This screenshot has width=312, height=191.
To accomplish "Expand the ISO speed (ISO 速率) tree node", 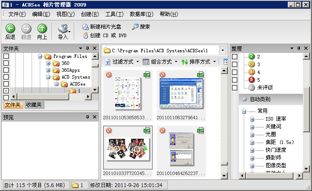I will 252,119.
